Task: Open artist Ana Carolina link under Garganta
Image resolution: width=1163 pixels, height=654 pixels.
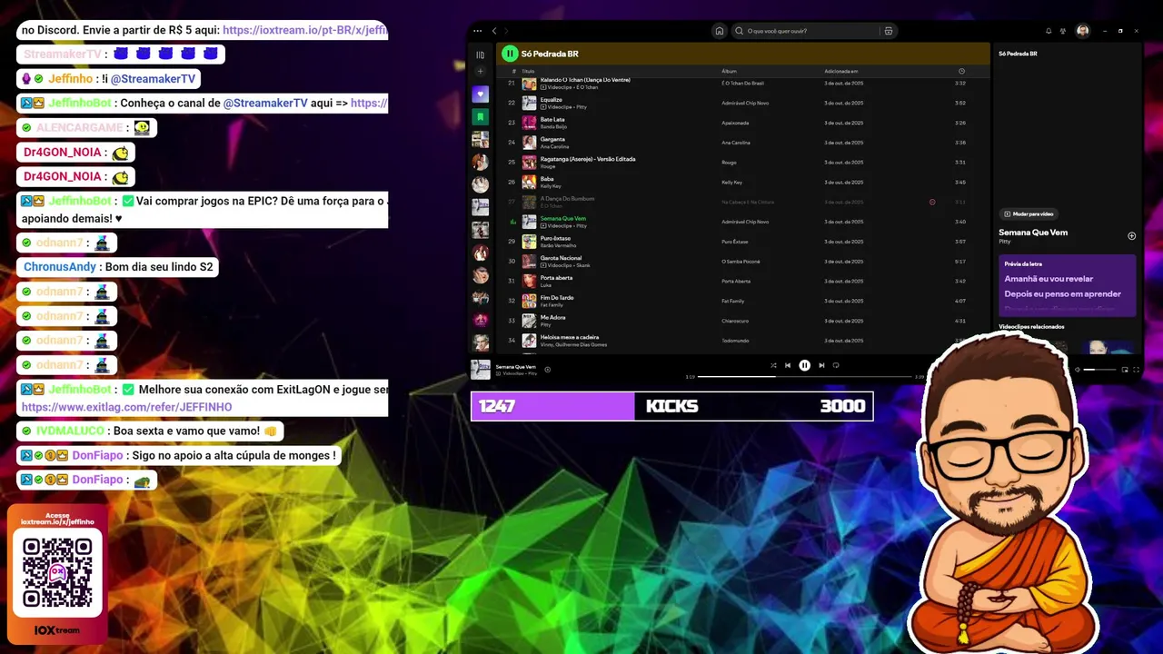Action: (x=554, y=146)
